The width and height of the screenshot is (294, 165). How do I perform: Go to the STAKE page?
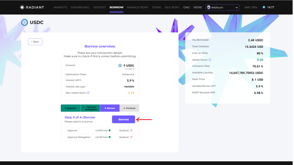[156, 7]
